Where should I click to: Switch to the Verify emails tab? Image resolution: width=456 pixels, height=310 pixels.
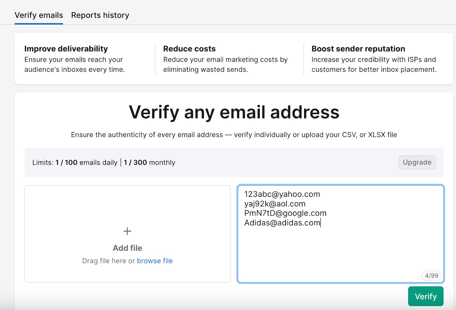(38, 15)
